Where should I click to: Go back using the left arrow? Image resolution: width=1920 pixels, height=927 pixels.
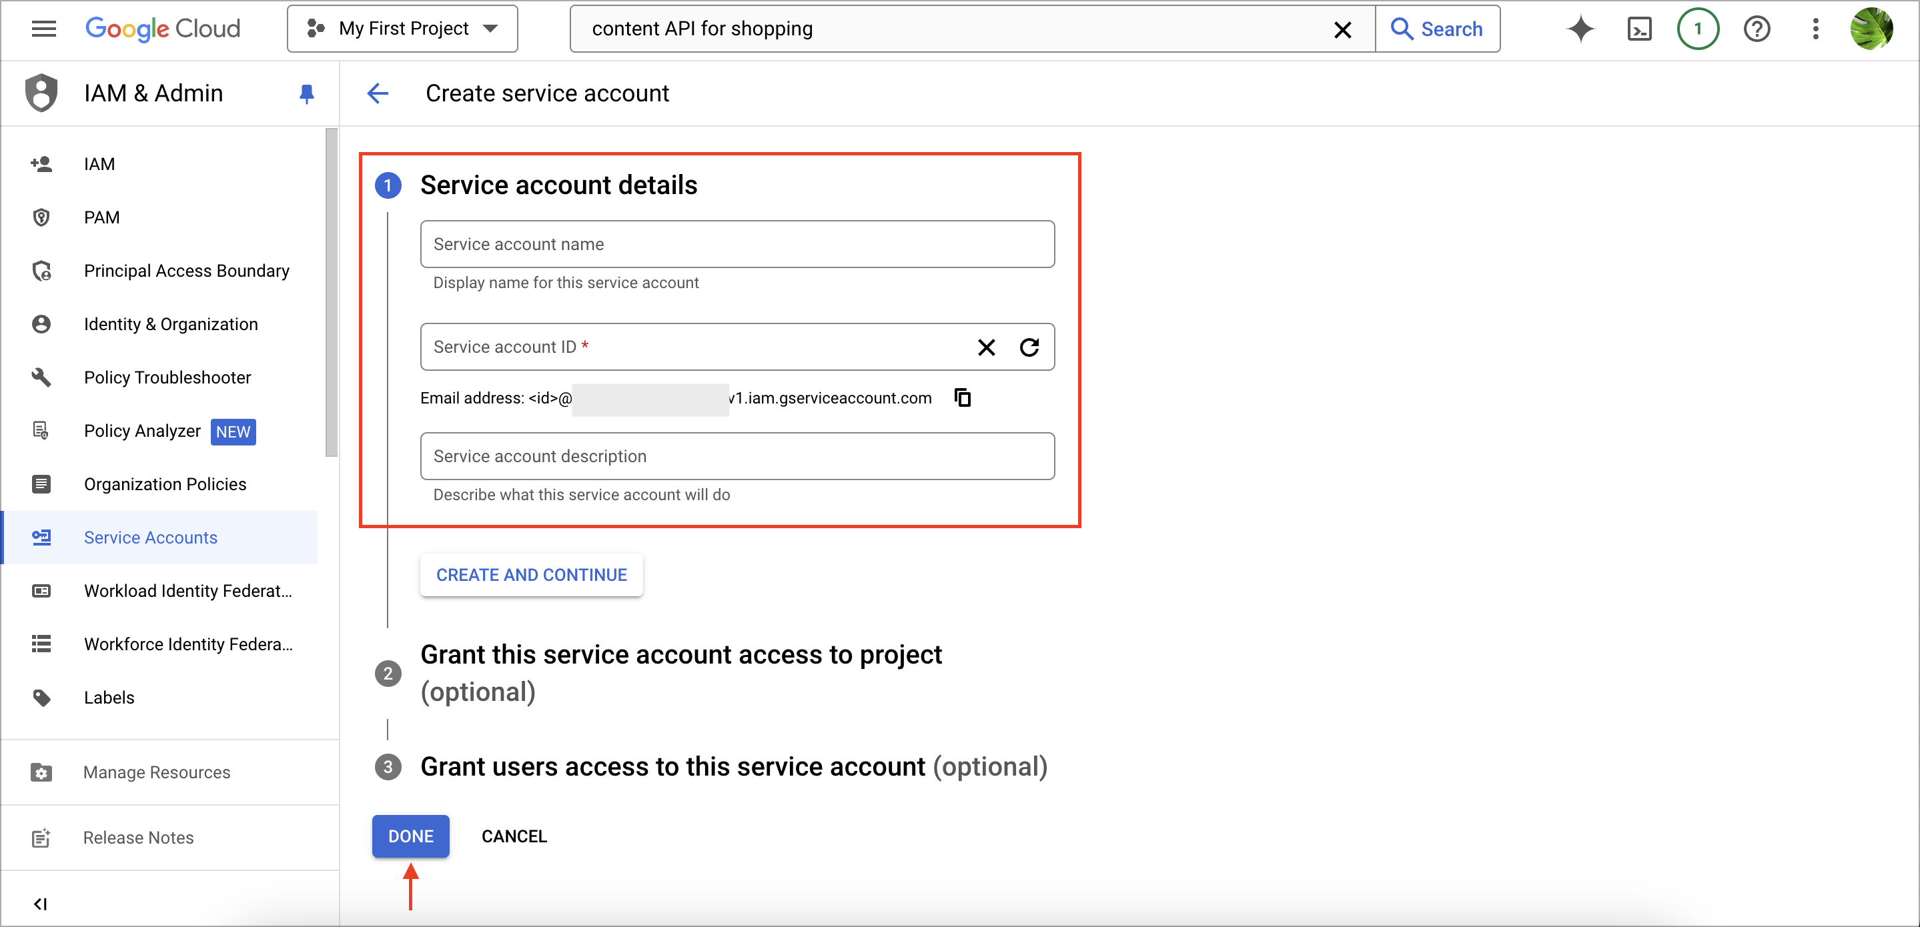click(378, 94)
